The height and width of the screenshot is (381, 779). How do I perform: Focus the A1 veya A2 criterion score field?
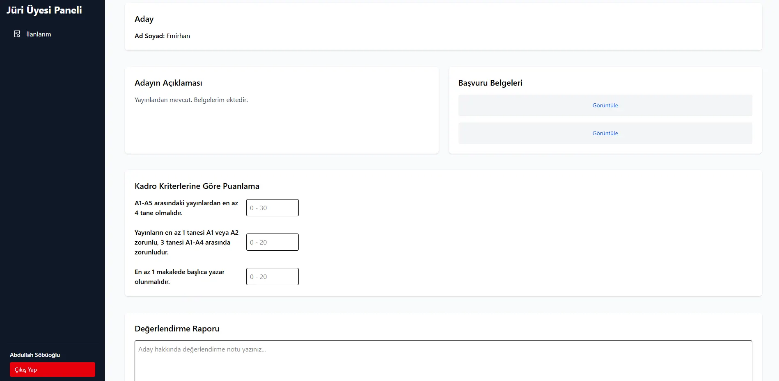coord(273,242)
